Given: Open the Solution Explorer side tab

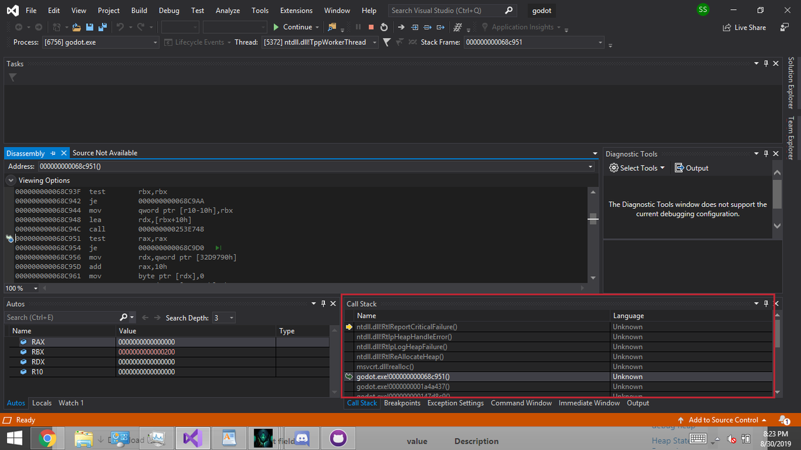Looking at the screenshot, I should point(791,83).
